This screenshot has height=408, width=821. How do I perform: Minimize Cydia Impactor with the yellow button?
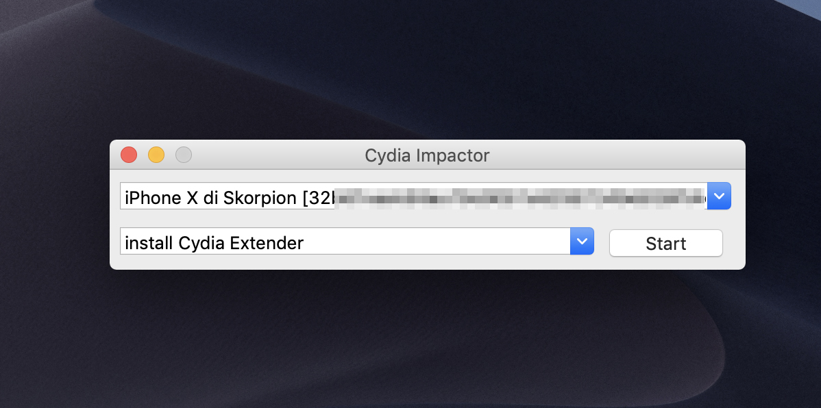[156, 155]
